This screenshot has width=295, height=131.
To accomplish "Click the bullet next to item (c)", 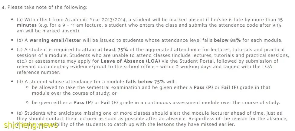I will click(x=12, y=50).
